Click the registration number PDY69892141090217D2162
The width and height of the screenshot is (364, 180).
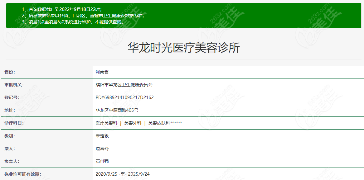pyautogui.click(x=124, y=97)
